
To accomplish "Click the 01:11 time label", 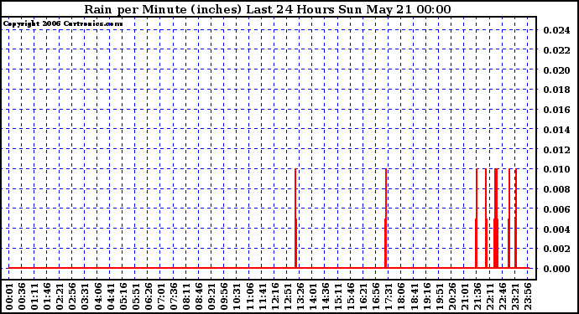I will [x=34, y=296].
